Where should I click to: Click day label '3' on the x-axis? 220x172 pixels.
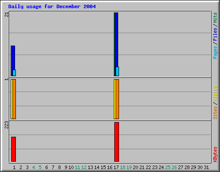pyautogui.click(x=27, y=167)
